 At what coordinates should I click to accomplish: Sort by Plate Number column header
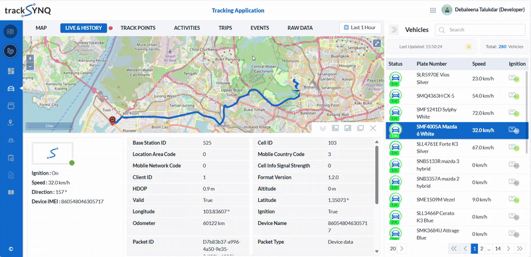[x=431, y=64]
